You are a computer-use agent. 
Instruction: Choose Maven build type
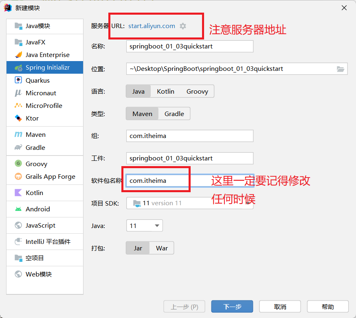coord(142,114)
